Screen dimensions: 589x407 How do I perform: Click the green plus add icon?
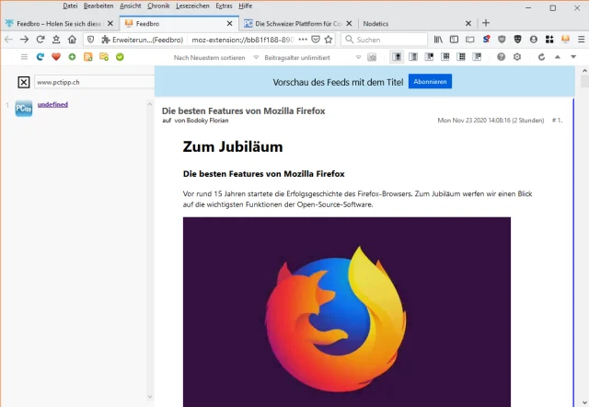tap(72, 57)
